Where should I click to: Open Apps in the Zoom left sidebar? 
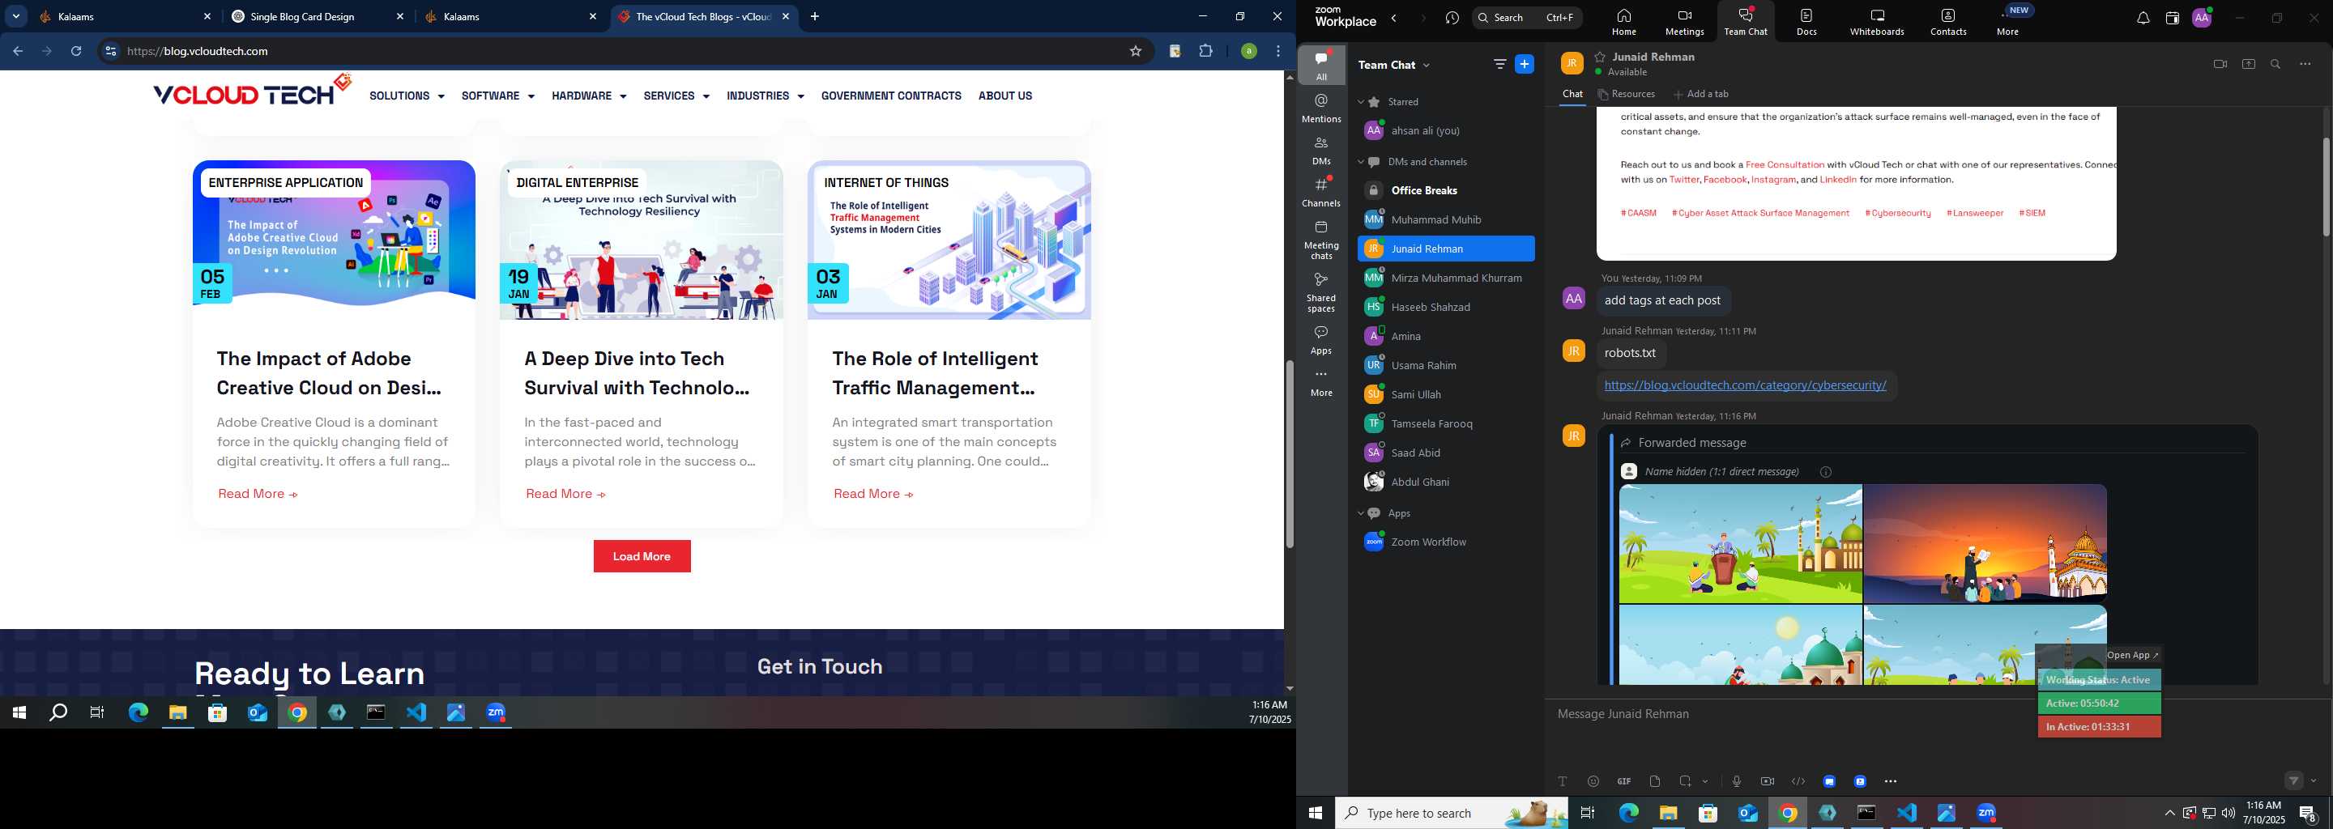click(1321, 340)
